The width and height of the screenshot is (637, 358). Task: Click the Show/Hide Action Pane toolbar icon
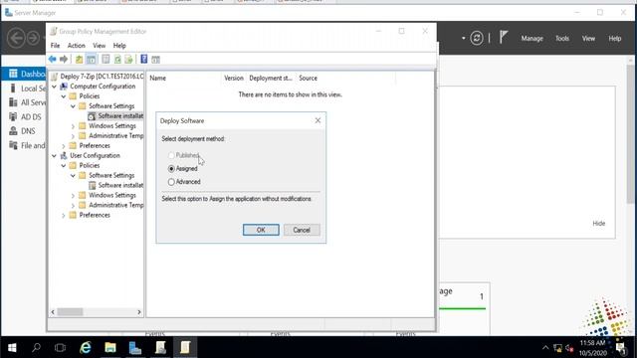(x=155, y=60)
